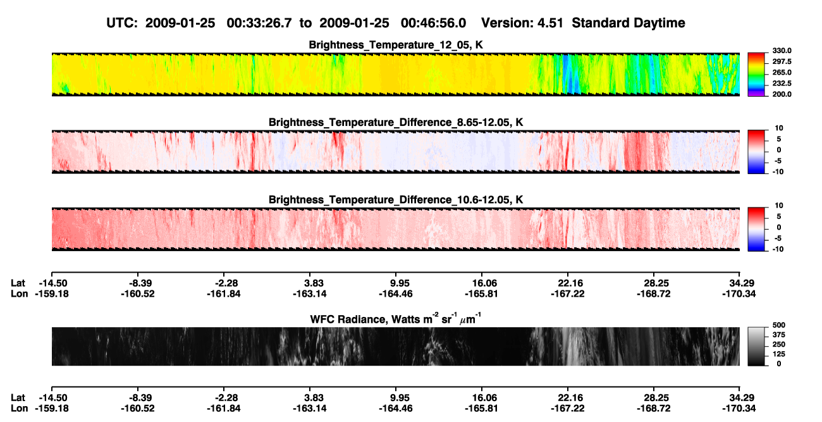
Task: Click the upper axis Lat row label
Action: pos(18,283)
